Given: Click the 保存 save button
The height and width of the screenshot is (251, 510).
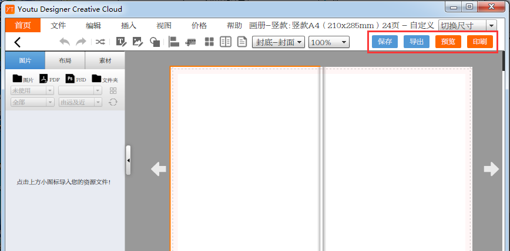Looking at the screenshot, I should (x=385, y=42).
